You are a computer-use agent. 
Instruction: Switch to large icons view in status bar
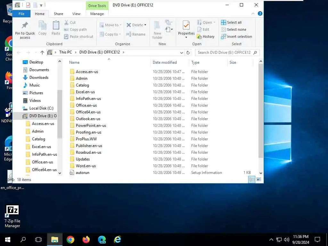259,179
